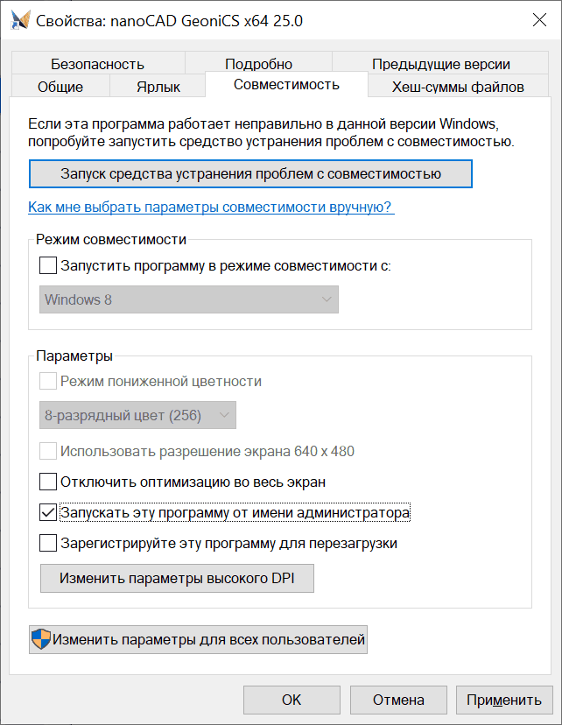Open the 8-разрядный цвет (256) dropdown
The height and width of the screenshot is (725, 562).
pos(137,415)
